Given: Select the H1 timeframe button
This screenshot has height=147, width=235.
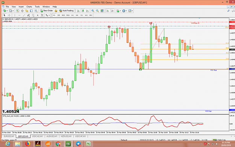Looking at the screenshot, I should tap(73, 15).
